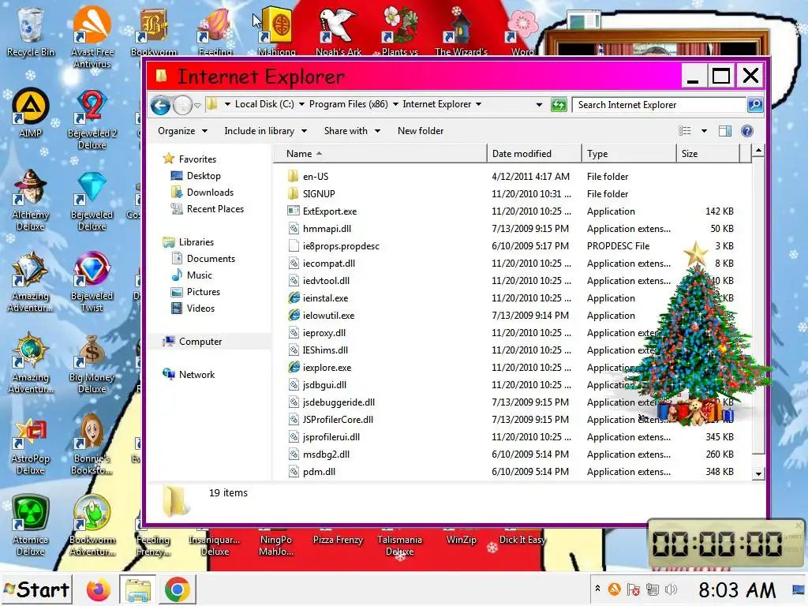The height and width of the screenshot is (606, 808).
Task: Select the ielowutil.exe file icon
Action: [x=294, y=316]
